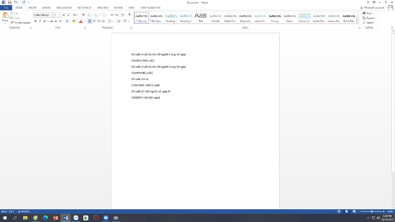Toggle Show/Hide paragraph marks
395x222 pixels.
coord(129,15)
